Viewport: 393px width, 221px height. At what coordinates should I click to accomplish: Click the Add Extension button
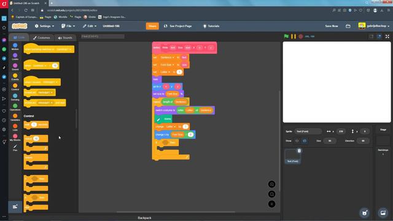15,207
